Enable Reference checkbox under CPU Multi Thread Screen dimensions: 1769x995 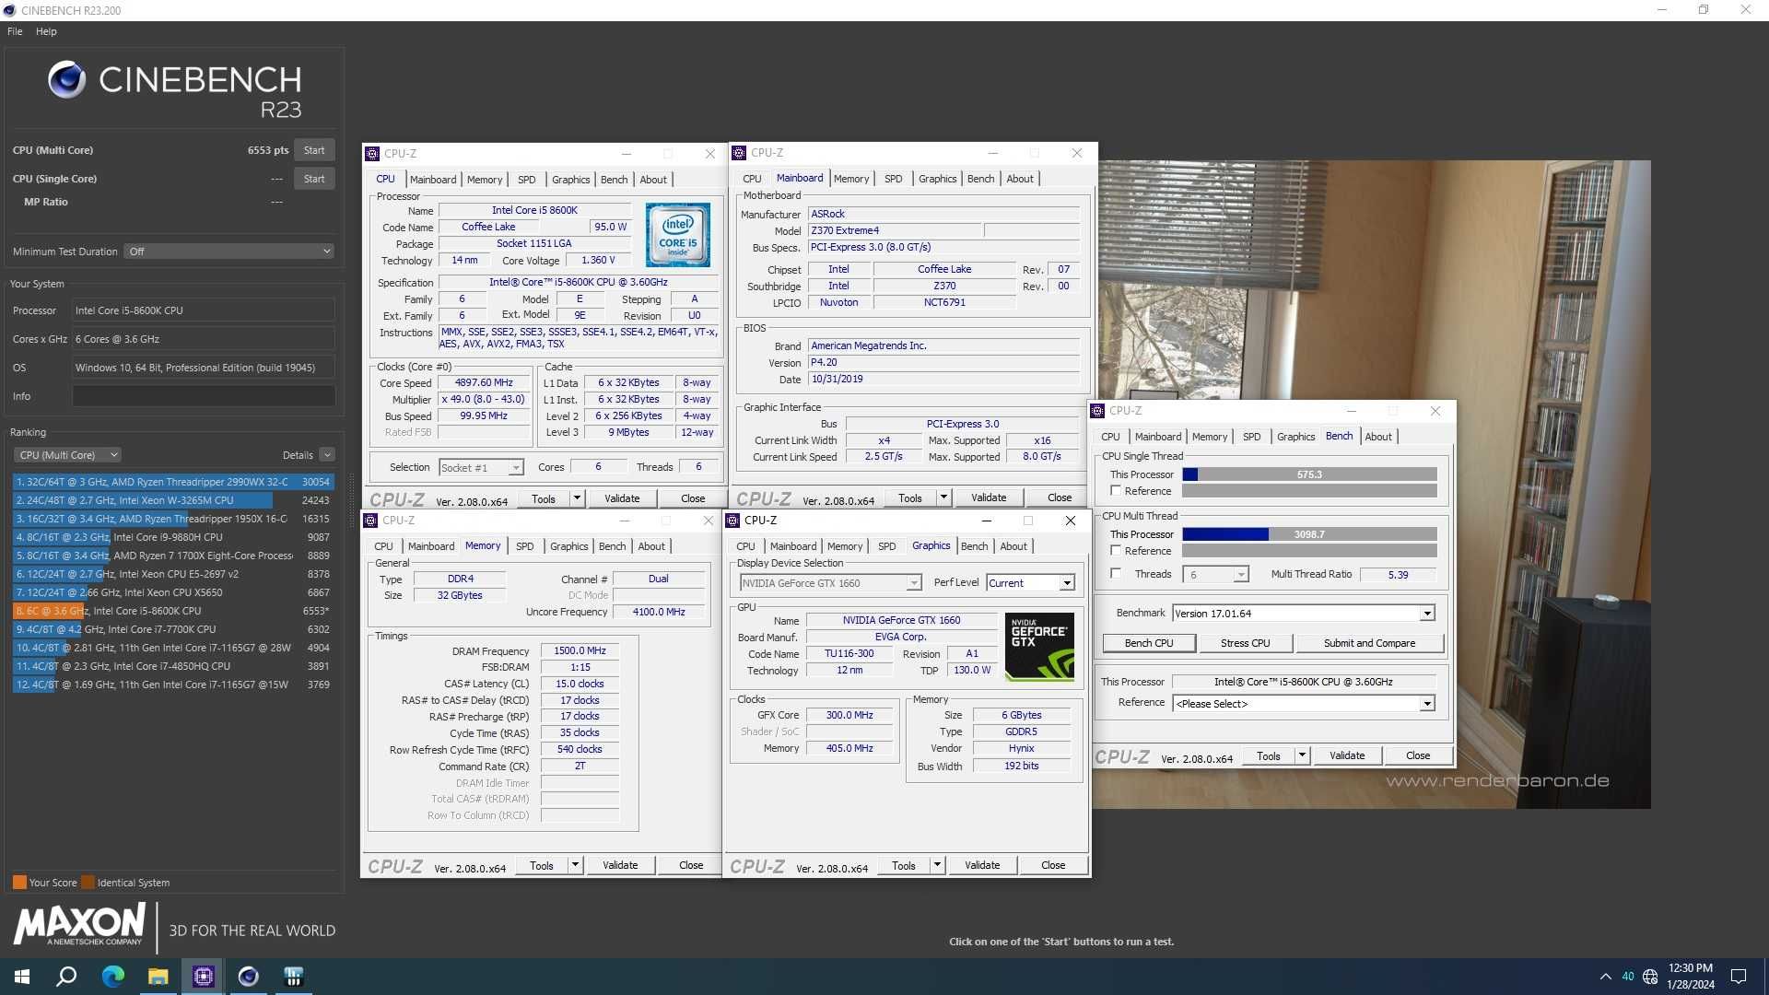pyautogui.click(x=1116, y=551)
